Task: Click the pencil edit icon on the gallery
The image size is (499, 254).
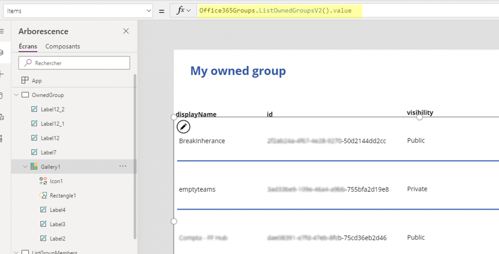Action: (x=183, y=127)
